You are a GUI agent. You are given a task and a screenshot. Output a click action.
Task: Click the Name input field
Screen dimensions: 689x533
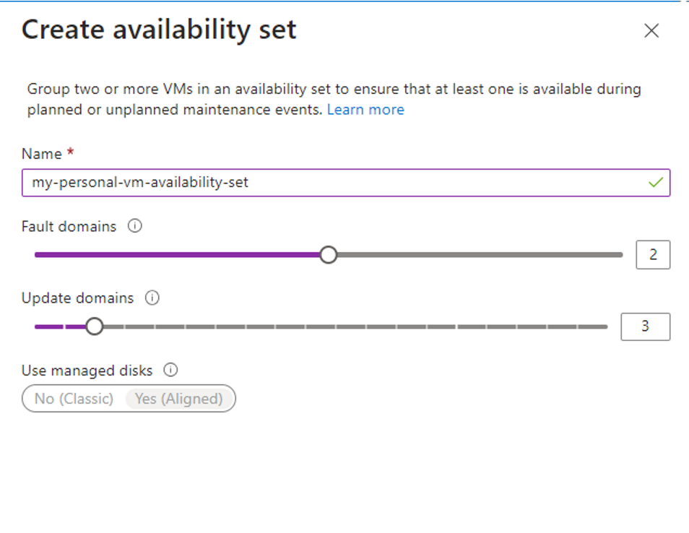click(346, 182)
